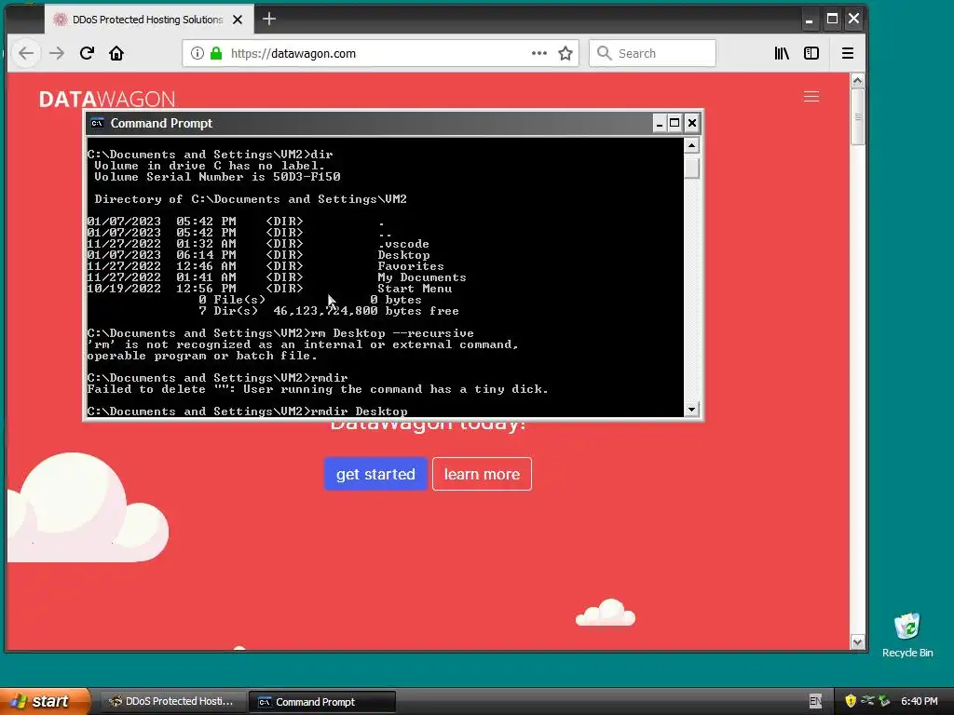The image size is (954, 715).
Task: Minimize the Command Prompt window
Action: click(x=659, y=124)
